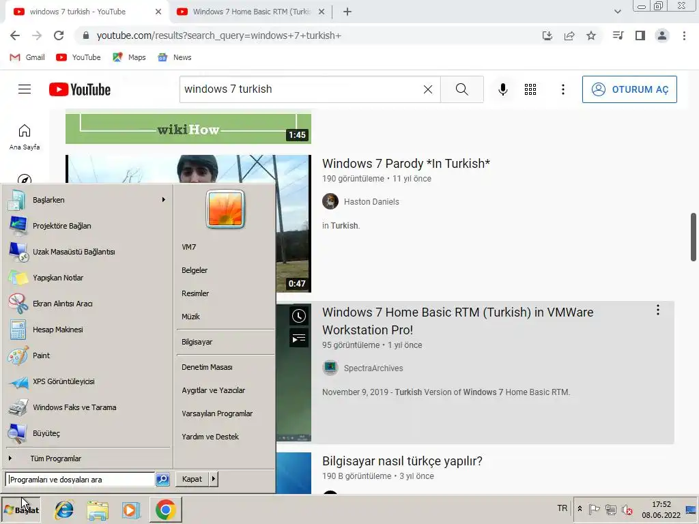Start voice search with microphone
Image resolution: width=699 pixels, height=524 pixels.
pos(503,89)
